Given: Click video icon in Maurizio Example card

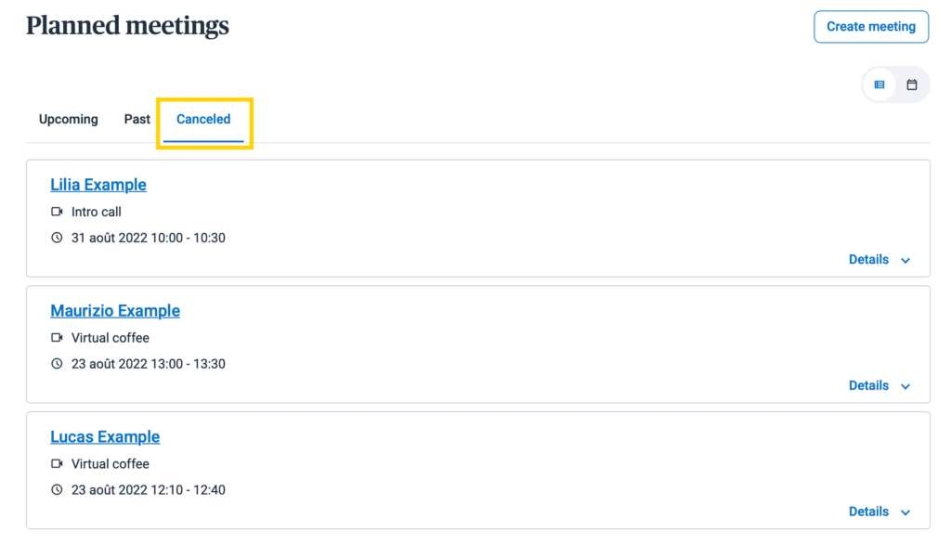Looking at the screenshot, I should 57,338.
